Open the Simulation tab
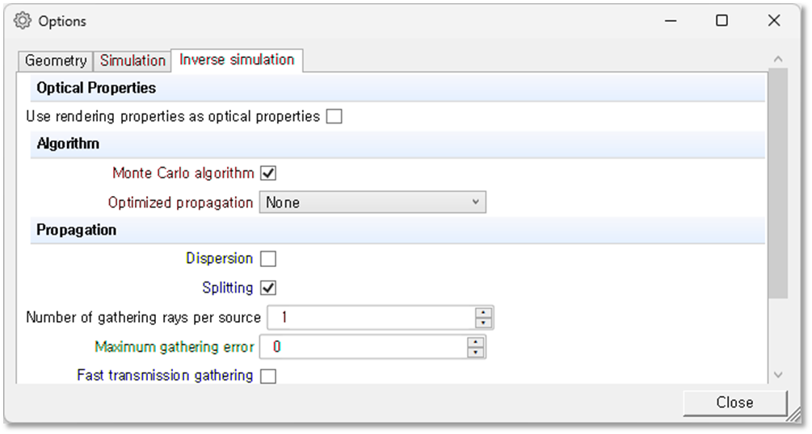 tap(133, 61)
